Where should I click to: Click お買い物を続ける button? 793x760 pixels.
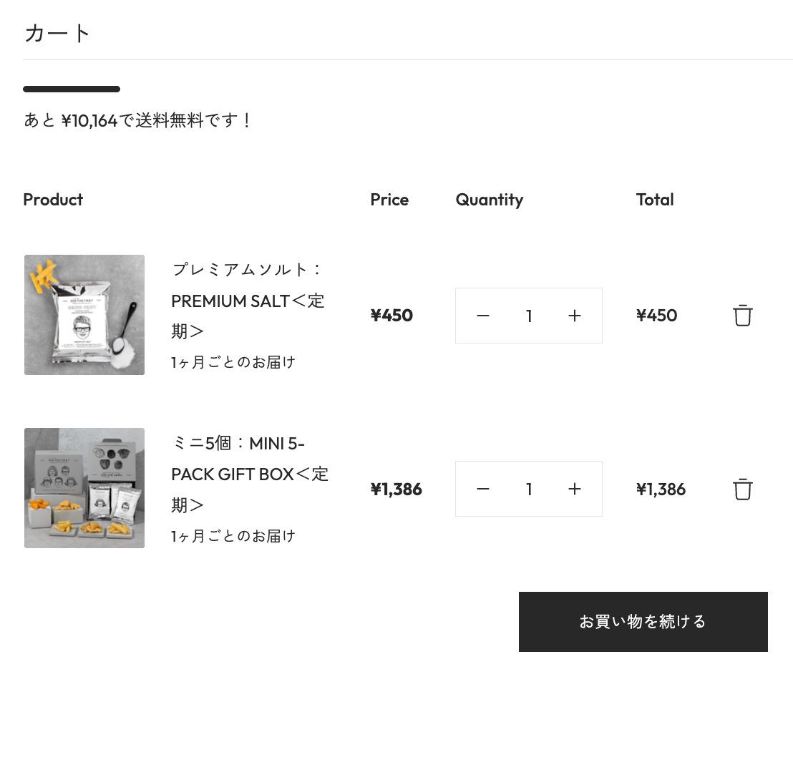(x=643, y=621)
